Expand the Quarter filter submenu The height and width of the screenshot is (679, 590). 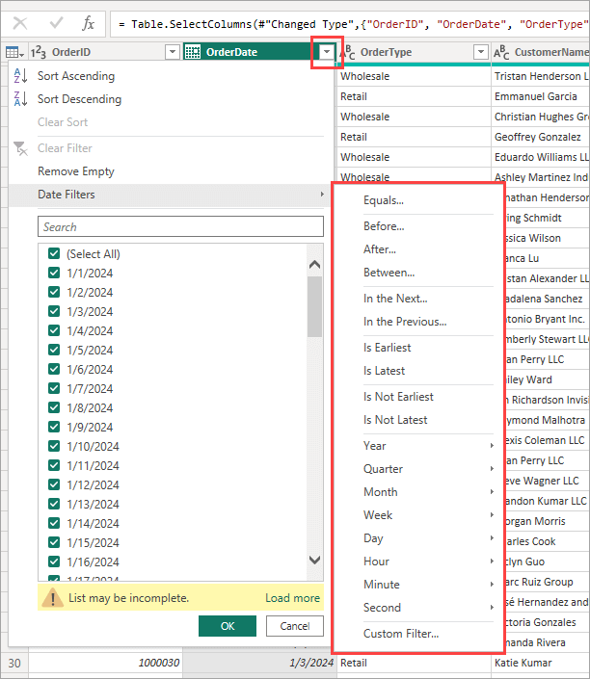point(428,468)
